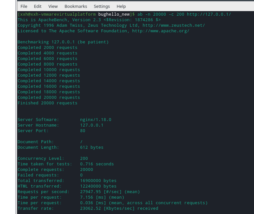The height and width of the screenshot is (214, 254).
Task: Click 'Completed 18000 requests' line
Action: [49, 92]
